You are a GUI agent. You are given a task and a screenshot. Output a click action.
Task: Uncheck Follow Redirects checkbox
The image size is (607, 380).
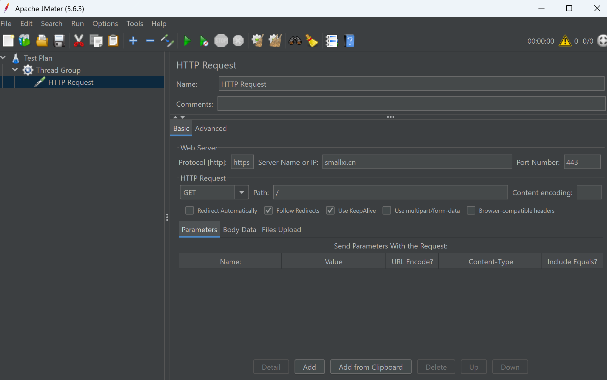pos(268,210)
